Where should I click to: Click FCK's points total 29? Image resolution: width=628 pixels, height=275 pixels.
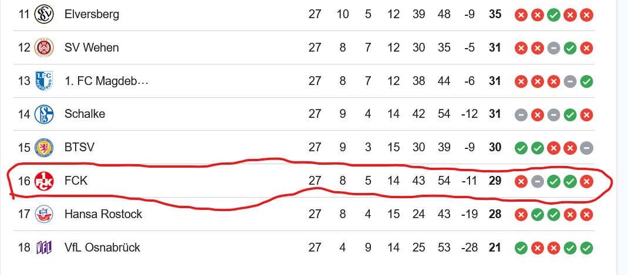495,181
